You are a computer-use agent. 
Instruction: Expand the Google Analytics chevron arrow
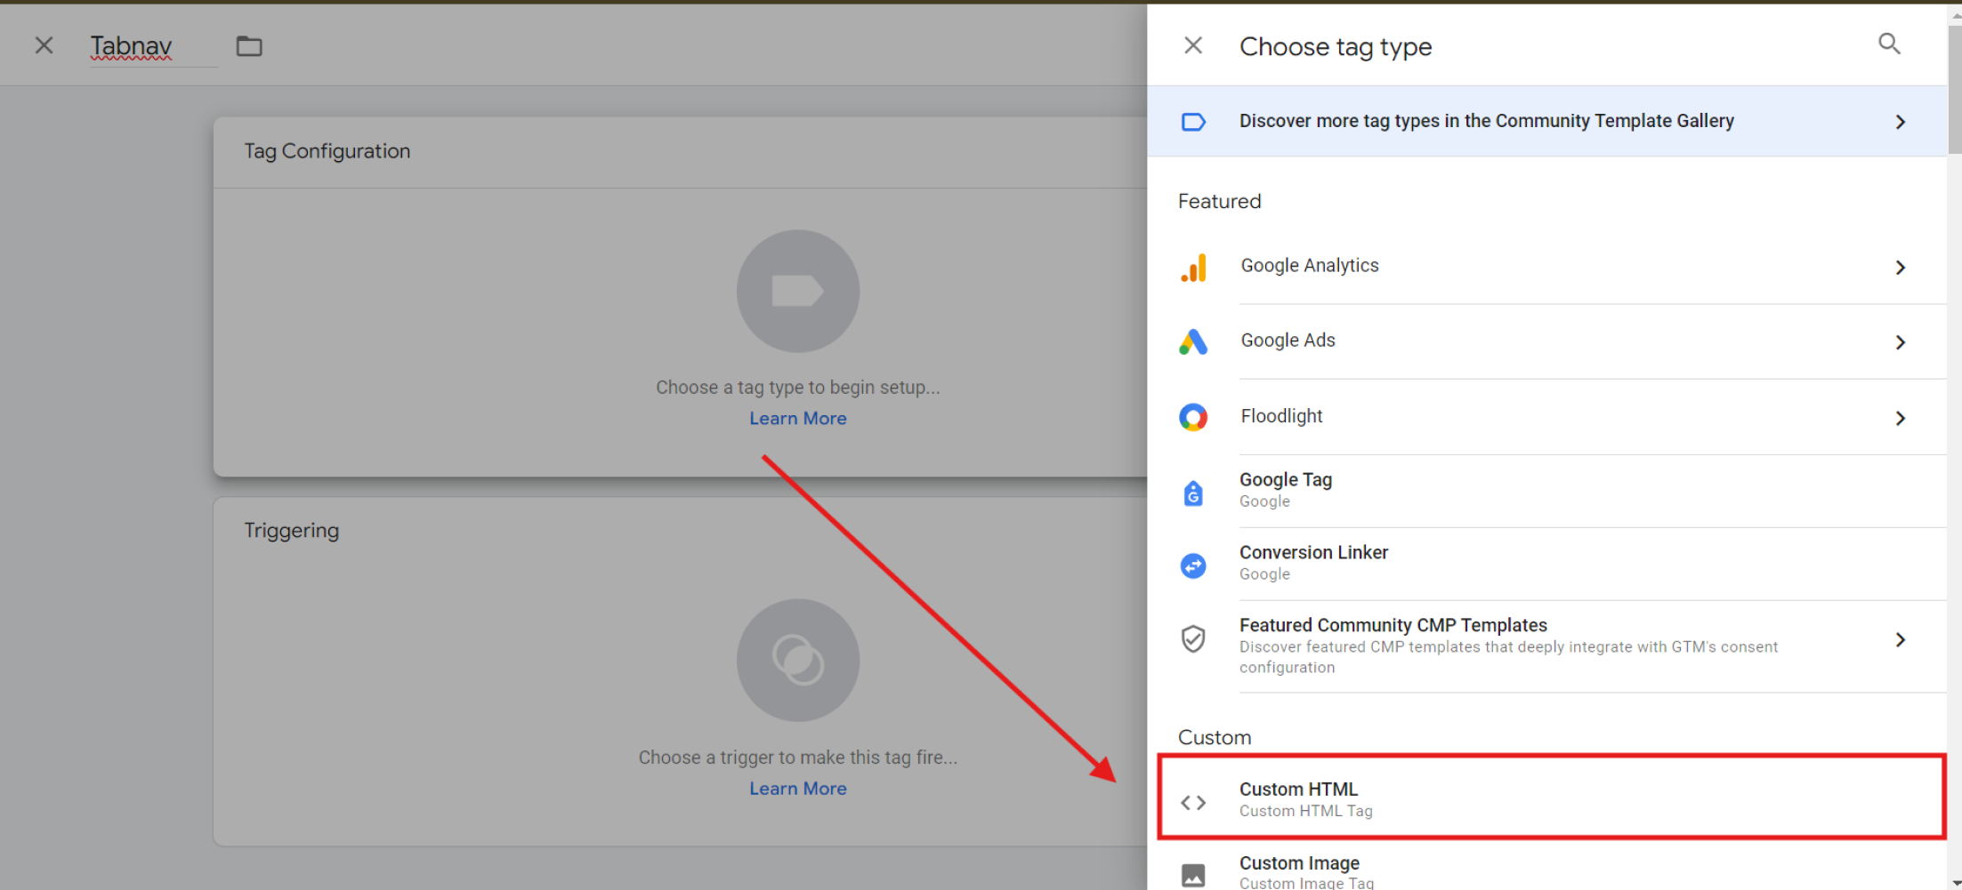pyautogui.click(x=1900, y=268)
